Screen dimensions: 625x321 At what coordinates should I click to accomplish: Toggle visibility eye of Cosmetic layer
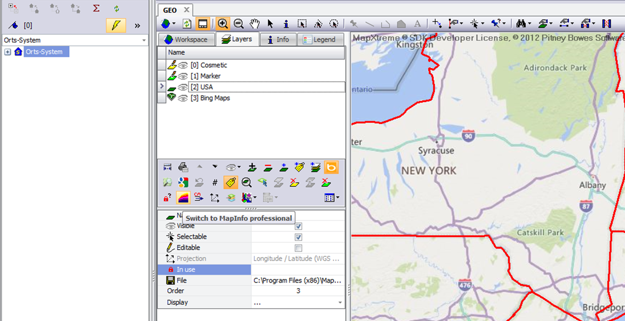click(182, 65)
